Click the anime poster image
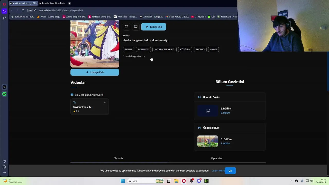 (95, 44)
